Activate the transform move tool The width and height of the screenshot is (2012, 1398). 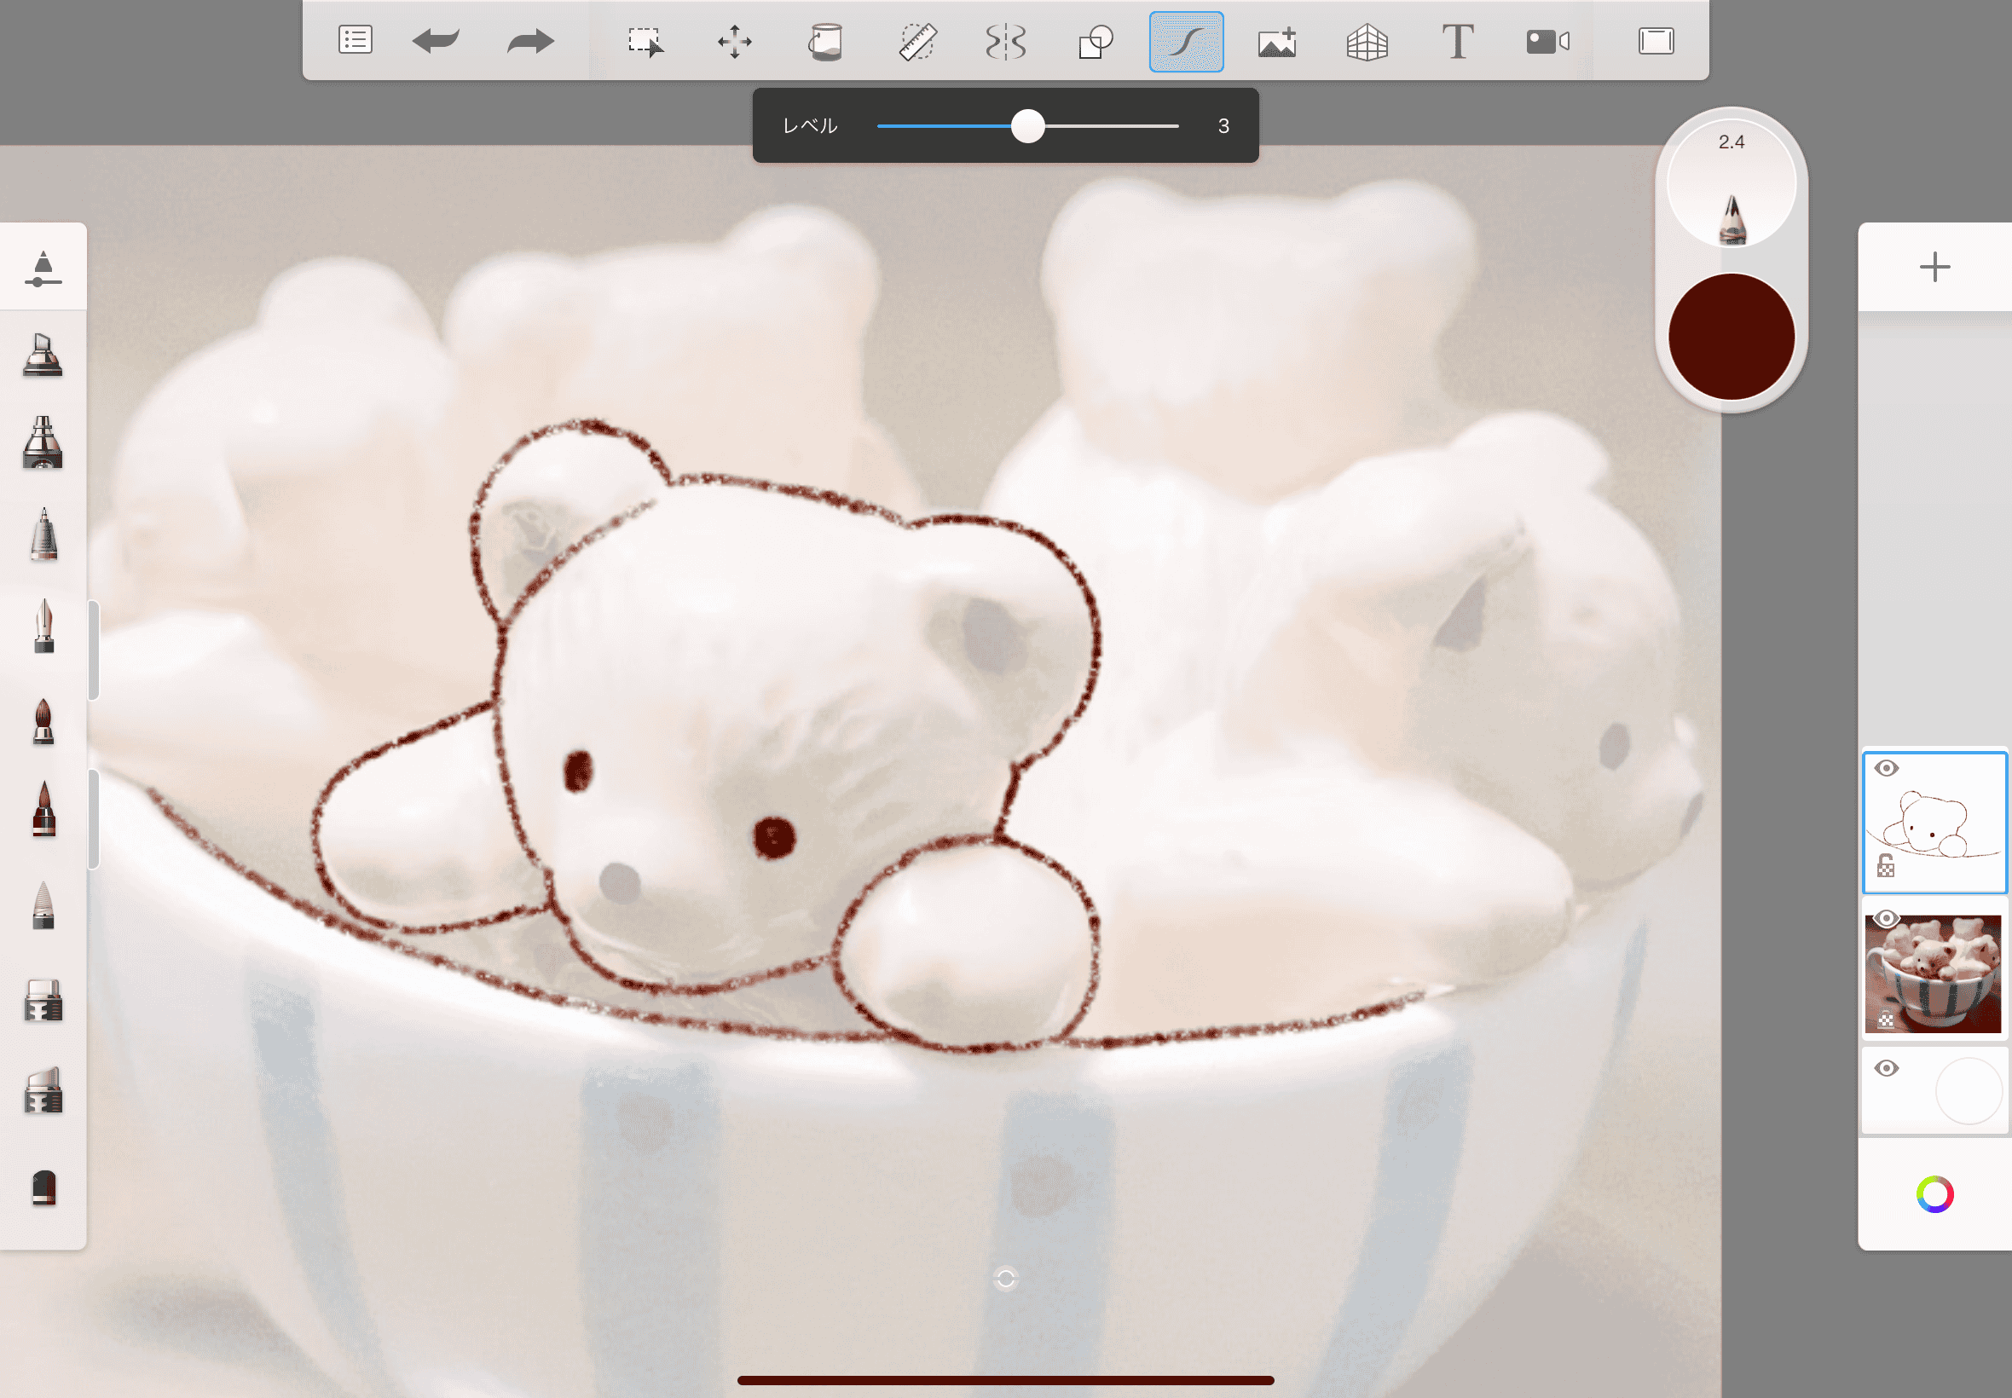pyautogui.click(x=734, y=41)
